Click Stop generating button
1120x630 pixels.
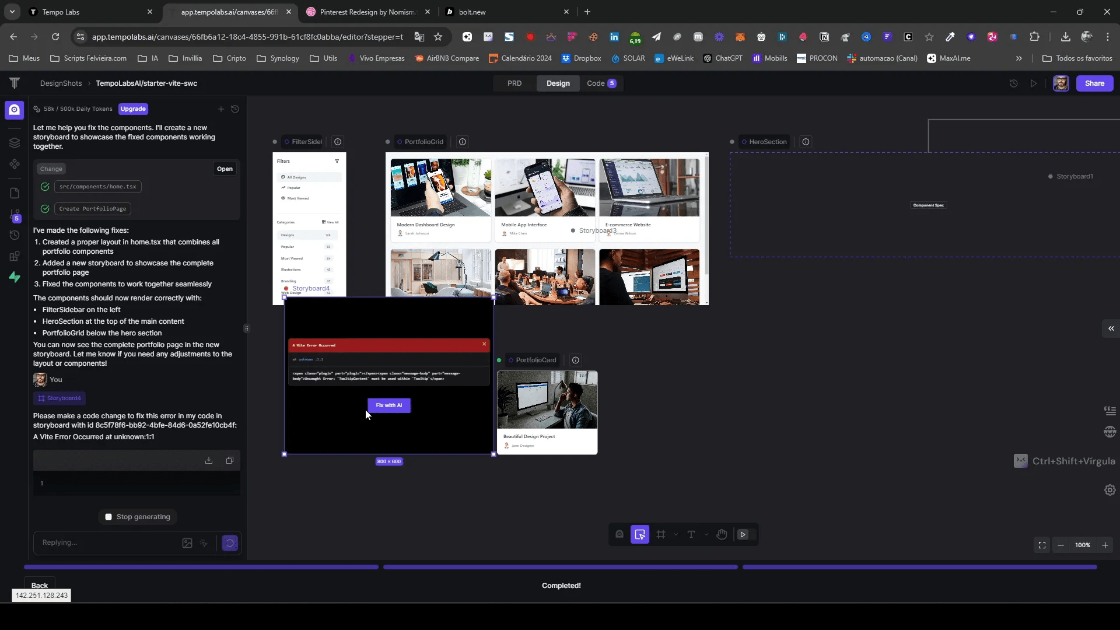click(x=138, y=517)
